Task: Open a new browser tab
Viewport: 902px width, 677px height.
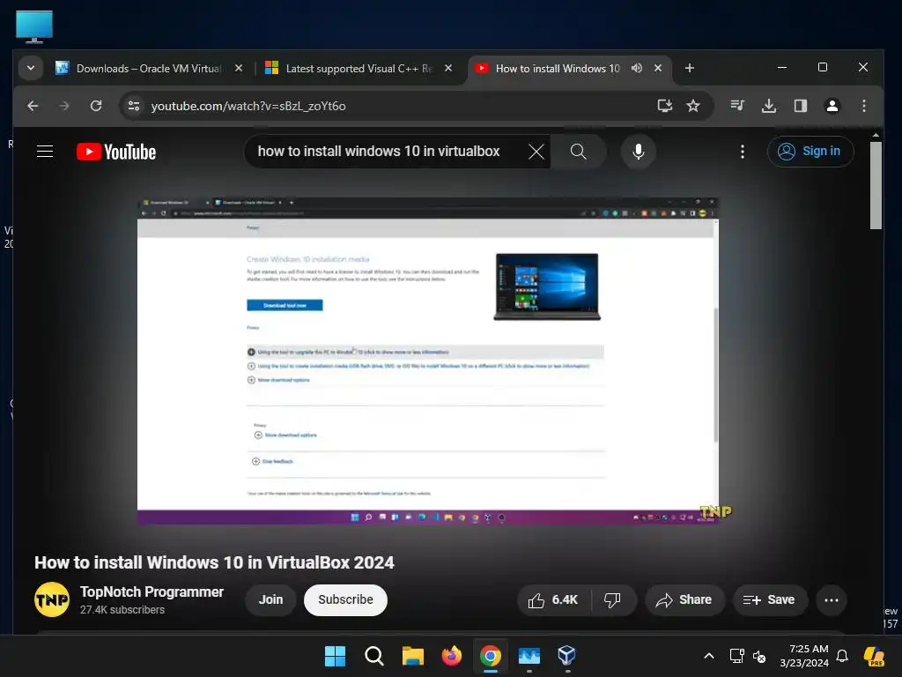Action: pyautogui.click(x=689, y=68)
